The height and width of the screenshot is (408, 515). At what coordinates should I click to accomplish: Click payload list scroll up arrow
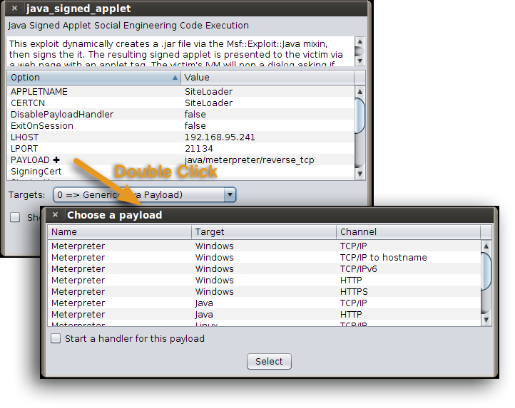pos(486,246)
